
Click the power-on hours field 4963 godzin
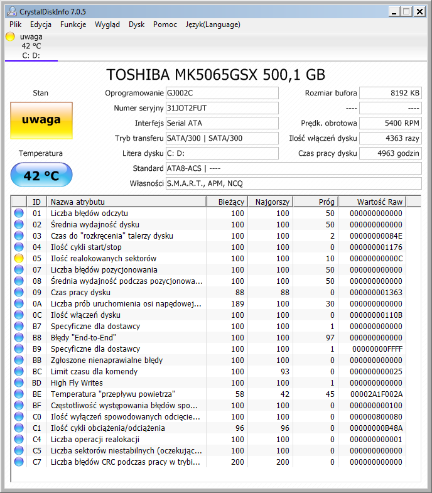(391, 153)
